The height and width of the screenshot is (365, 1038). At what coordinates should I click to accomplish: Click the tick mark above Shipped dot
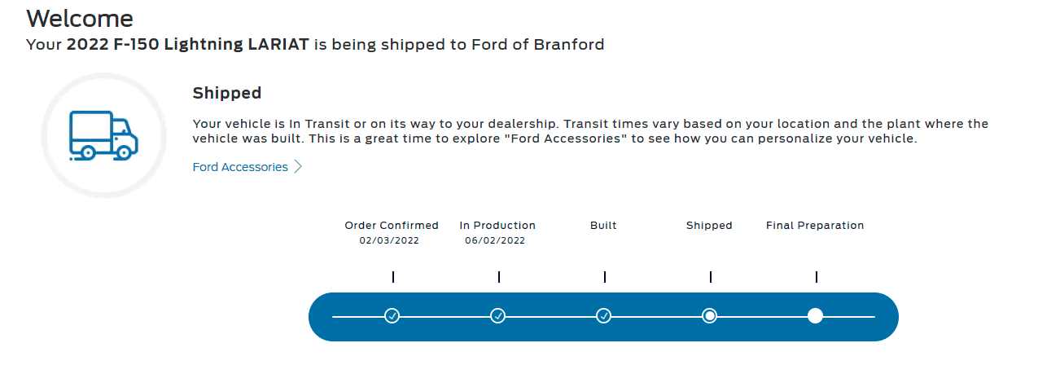click(710, 277)
